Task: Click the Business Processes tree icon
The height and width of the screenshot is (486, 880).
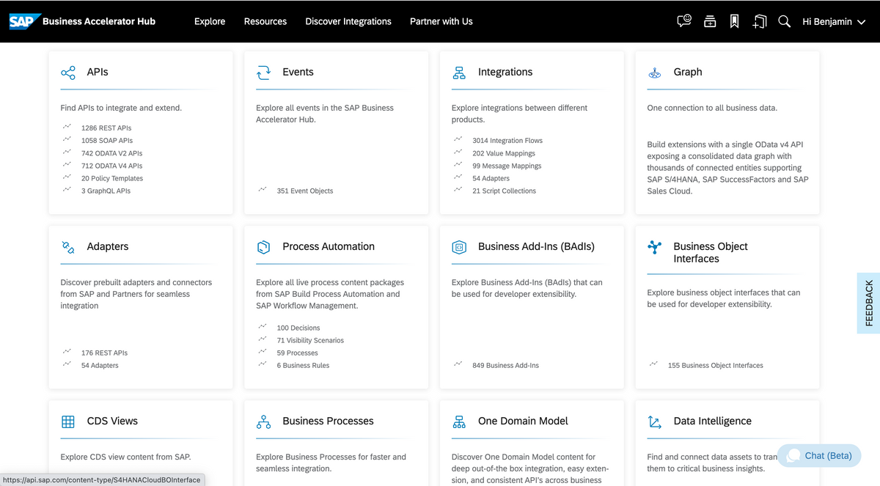Action: point(263,421)
